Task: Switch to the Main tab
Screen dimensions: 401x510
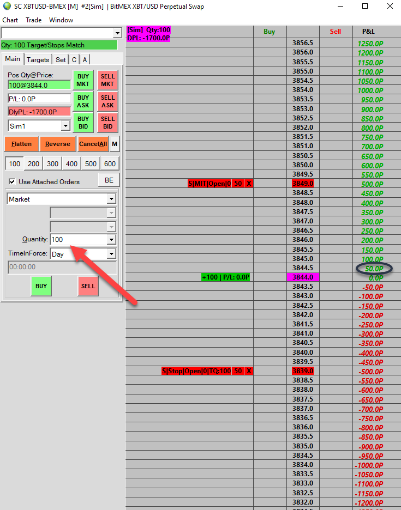Action: tap(13, 59)
